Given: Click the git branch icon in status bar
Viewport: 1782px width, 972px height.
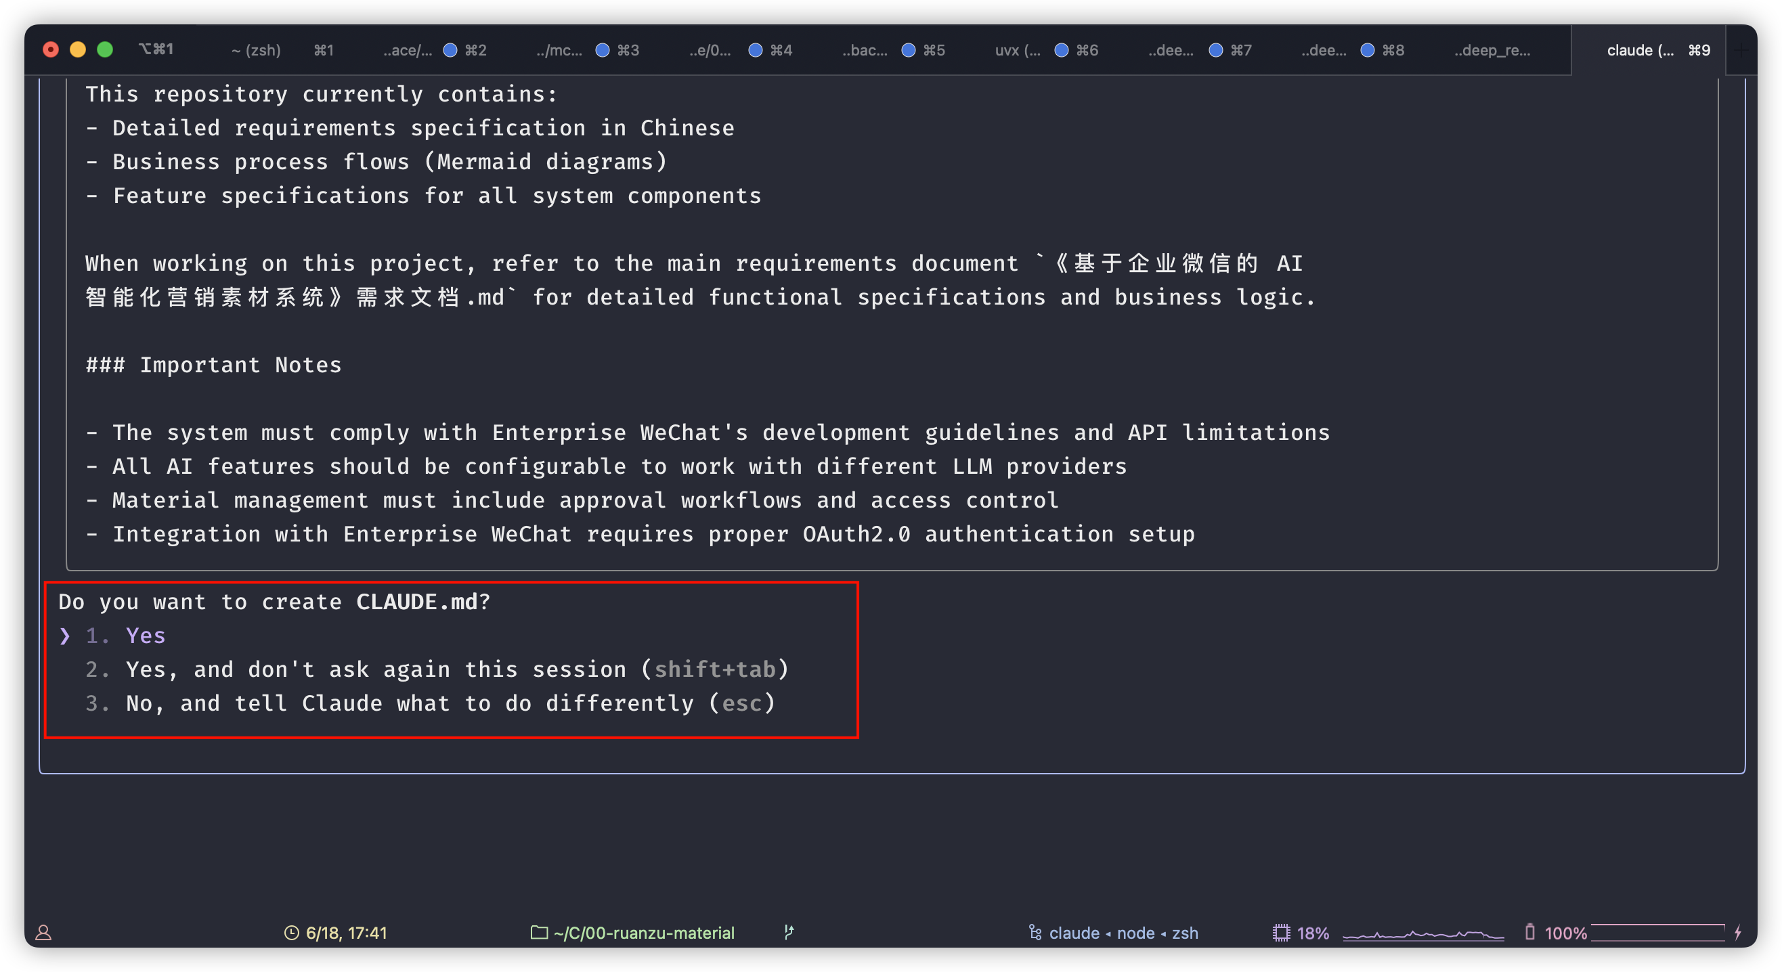Looking at the screenshot, I should click(x=789, y=932).
